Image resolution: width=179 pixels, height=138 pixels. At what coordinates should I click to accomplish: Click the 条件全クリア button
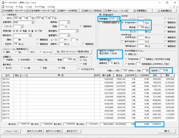[x=72, y=131]
